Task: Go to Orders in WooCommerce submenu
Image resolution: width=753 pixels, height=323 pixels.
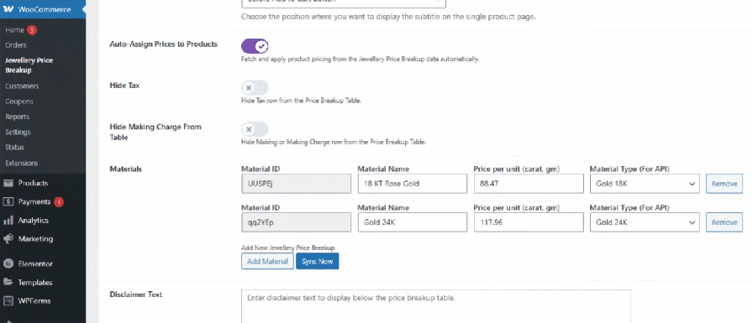Action: (16, 45)
